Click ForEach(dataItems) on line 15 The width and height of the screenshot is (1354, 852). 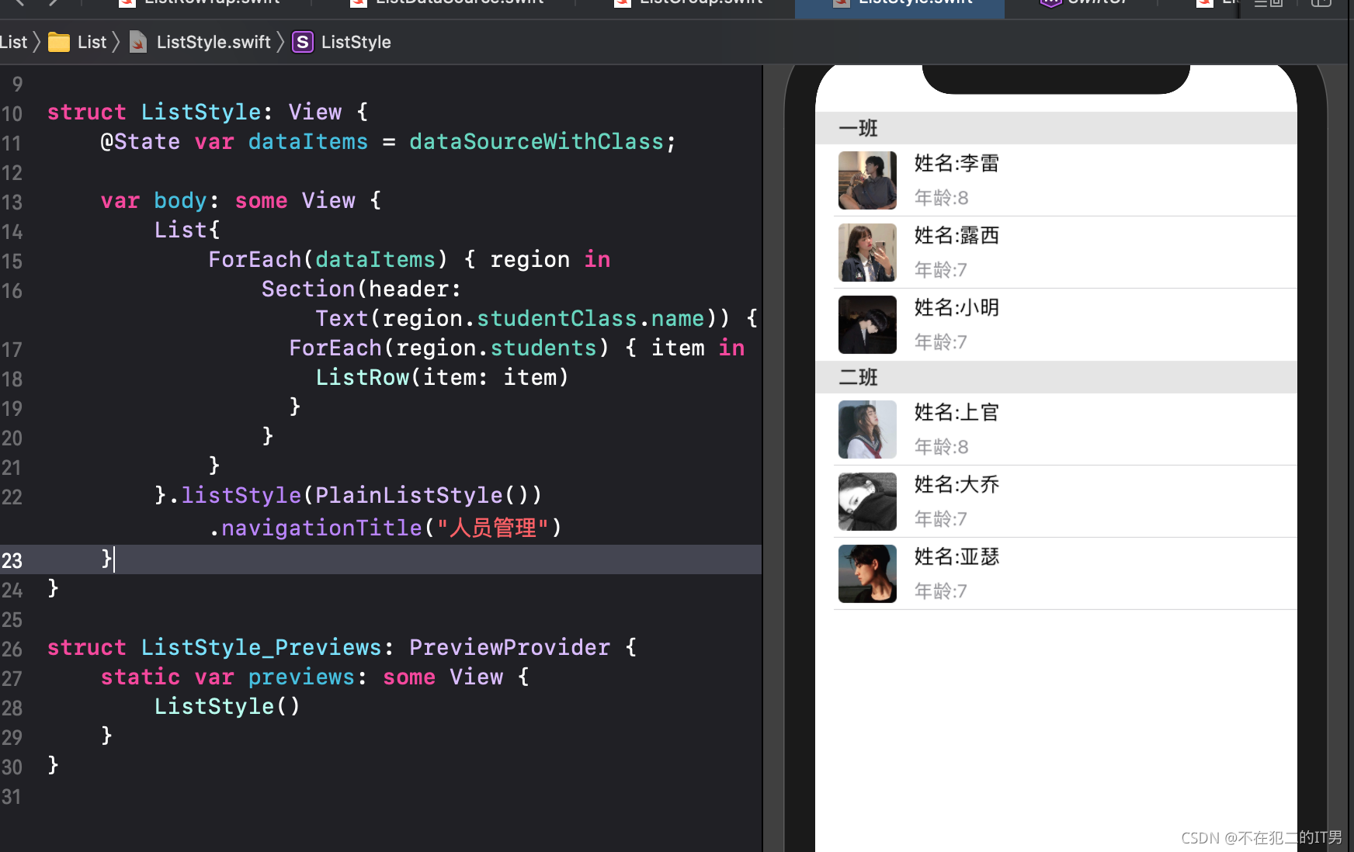click(x=328, y=259)
